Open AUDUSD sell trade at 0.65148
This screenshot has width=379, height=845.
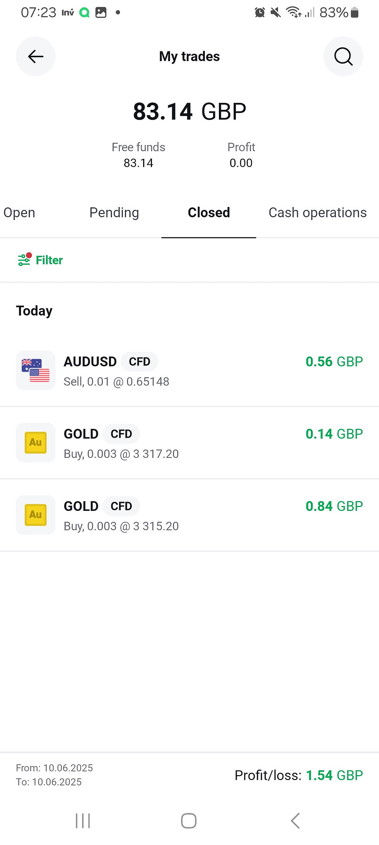(189, 370)
